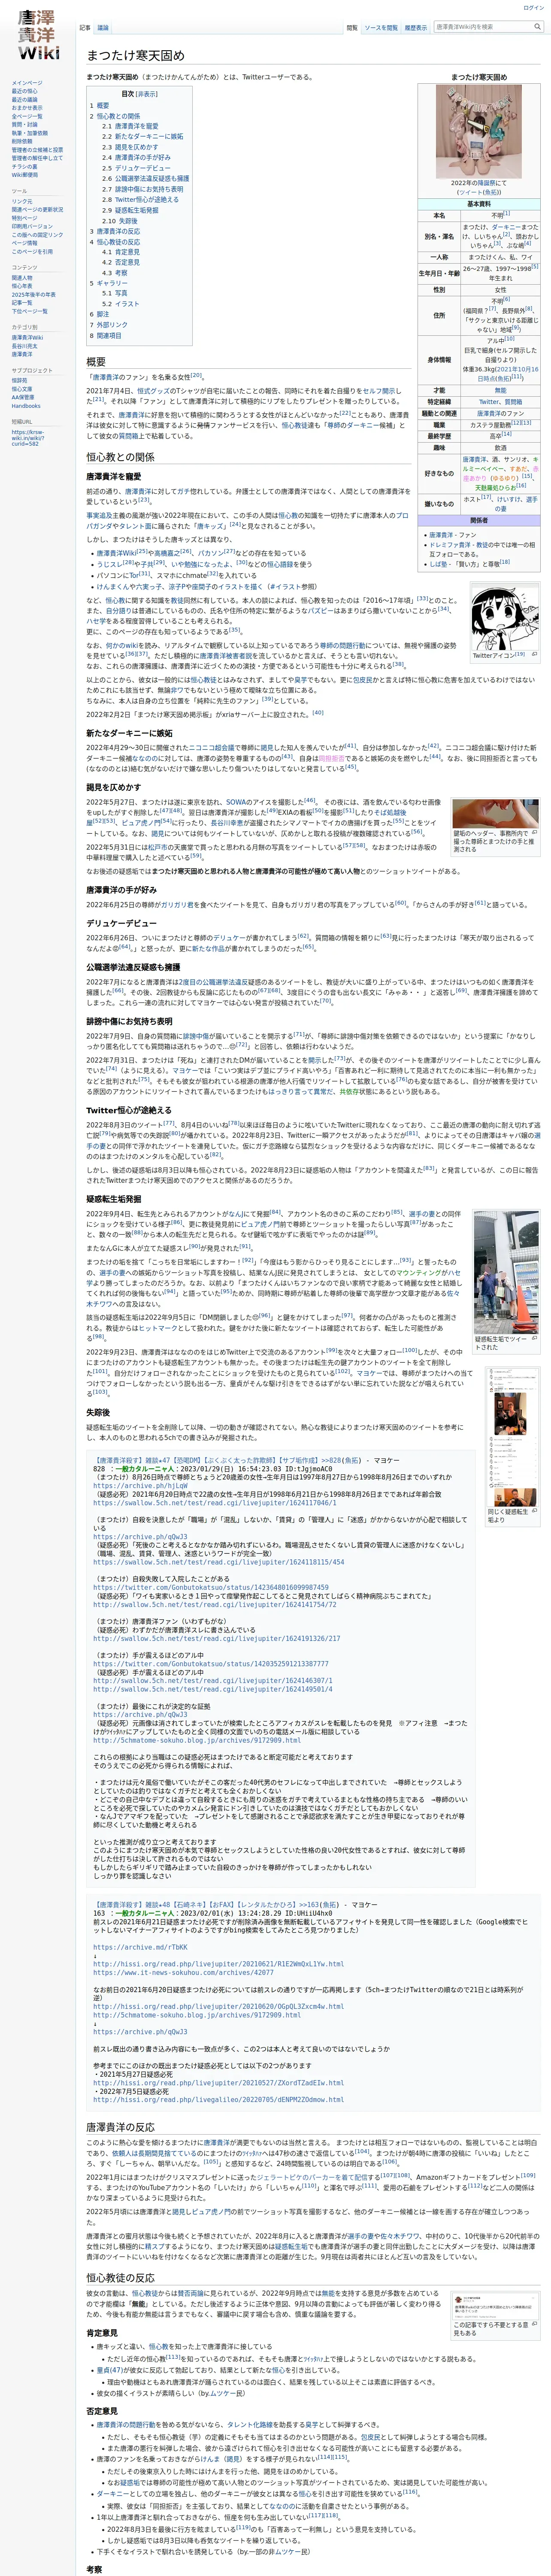Image resolution: width=551 pixels, height=2576 pixels.
Task: Jump to 2.2 新たなダーキニーに嫉妬 in contents
Action: 142,136
